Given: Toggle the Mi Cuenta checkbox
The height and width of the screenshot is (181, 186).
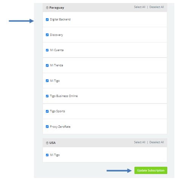Looking at the screenshot, I should 47,50.
